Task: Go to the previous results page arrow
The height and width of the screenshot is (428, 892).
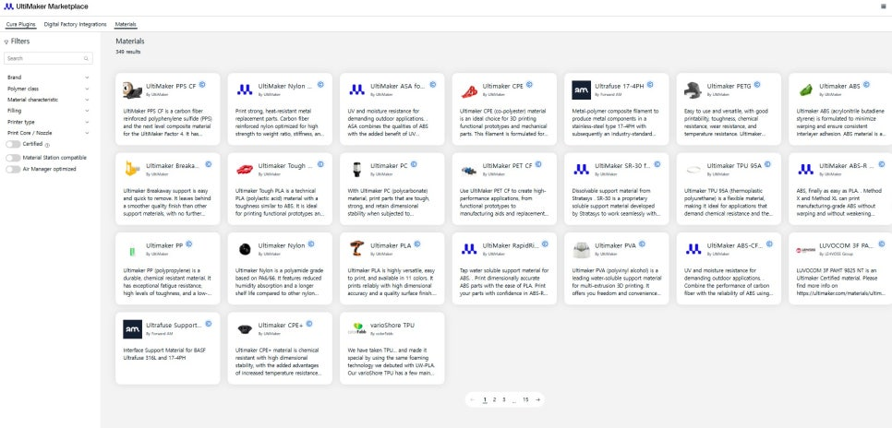Action: click(x=472, y=400)
